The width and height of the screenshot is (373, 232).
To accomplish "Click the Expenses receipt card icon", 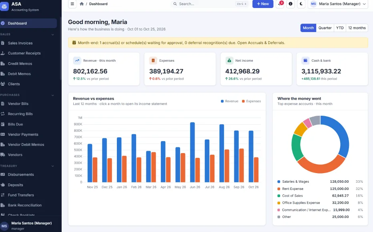I will [153, 61].
